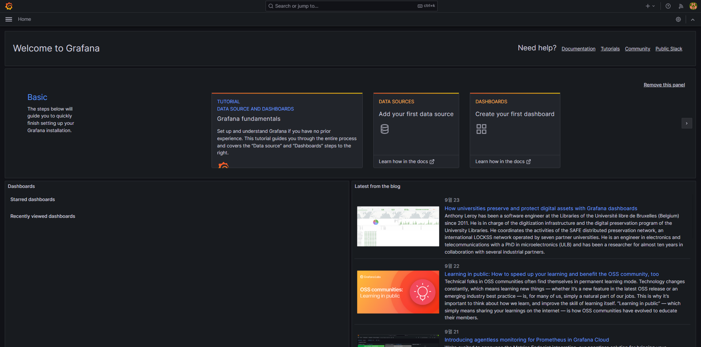This screenshot has width=701, height=347.
Task: Click the Dashboards panel title
Action: [22, 186]
